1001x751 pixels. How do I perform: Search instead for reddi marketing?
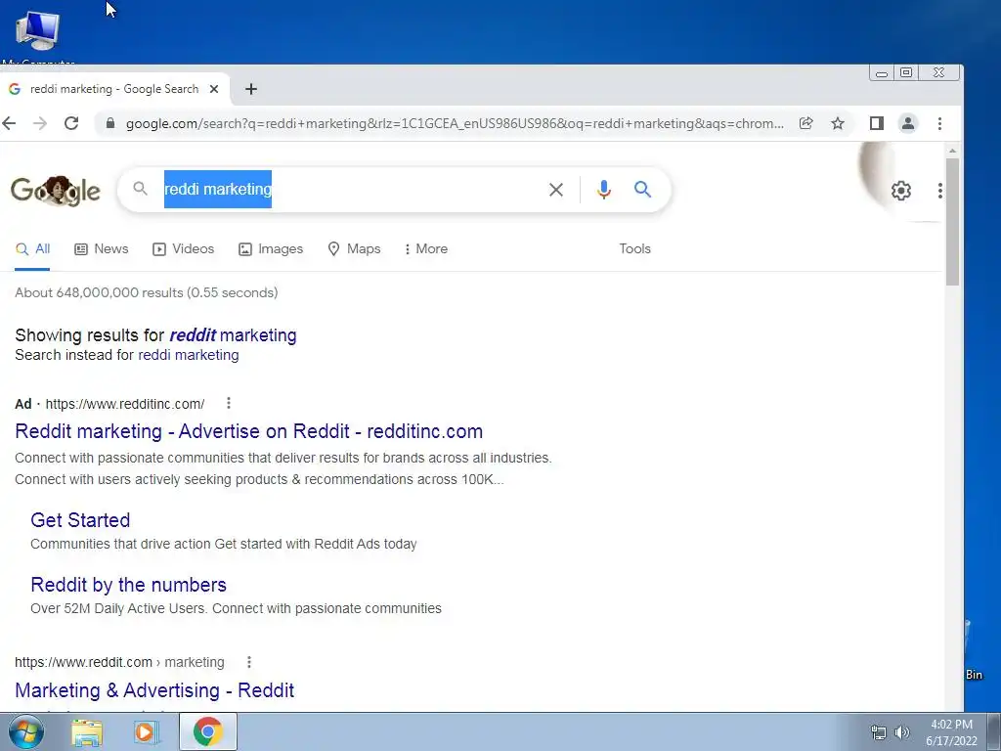click(189, 355)
